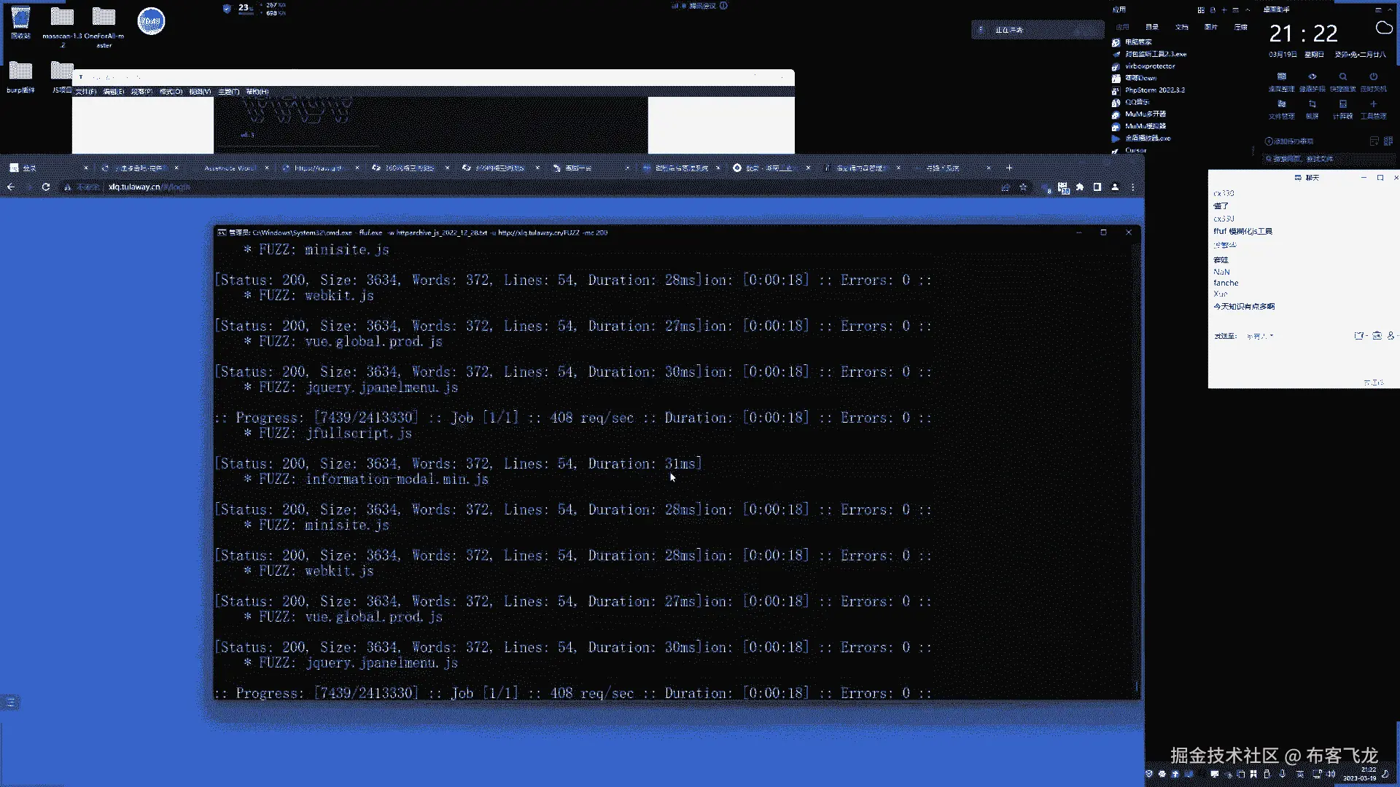The width and height of the screenshot is (1400, 787).
Task: Click the cloud weather icon
Action: 1383,28
